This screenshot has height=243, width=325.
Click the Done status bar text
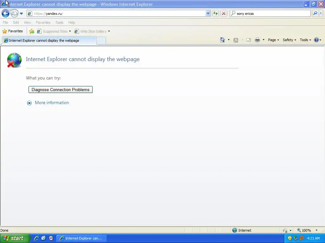4,230
